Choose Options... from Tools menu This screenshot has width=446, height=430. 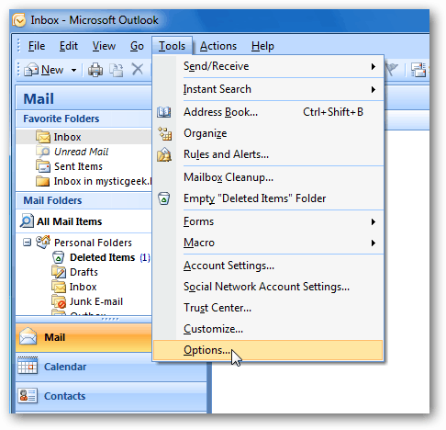(x=268, y=350)
